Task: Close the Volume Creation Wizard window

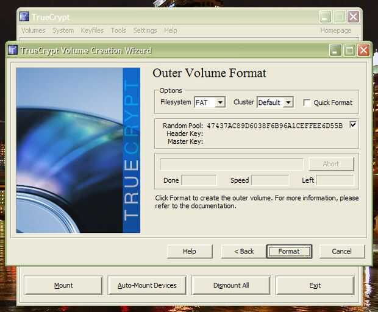Action: 363,50
